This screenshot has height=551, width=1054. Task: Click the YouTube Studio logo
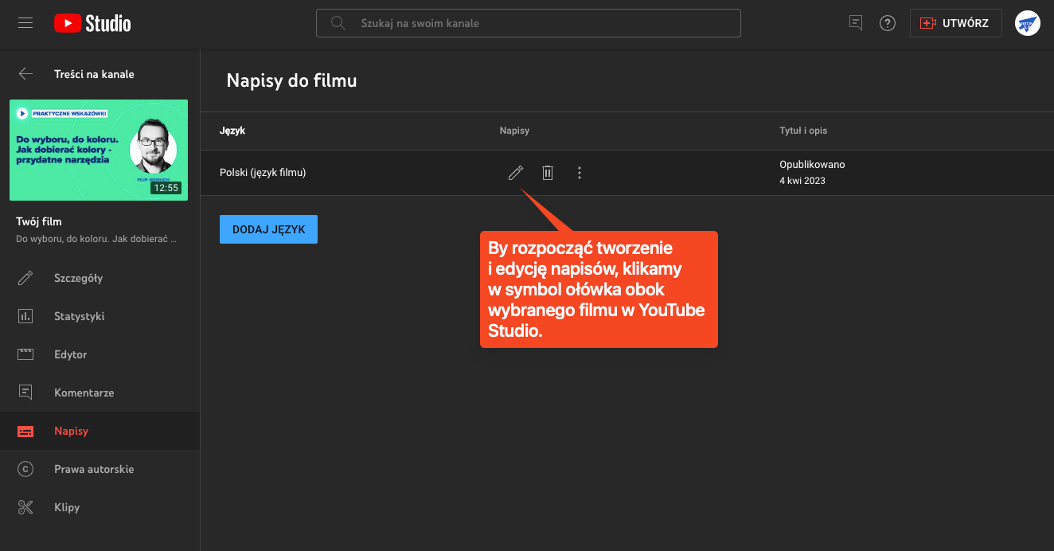92,23
